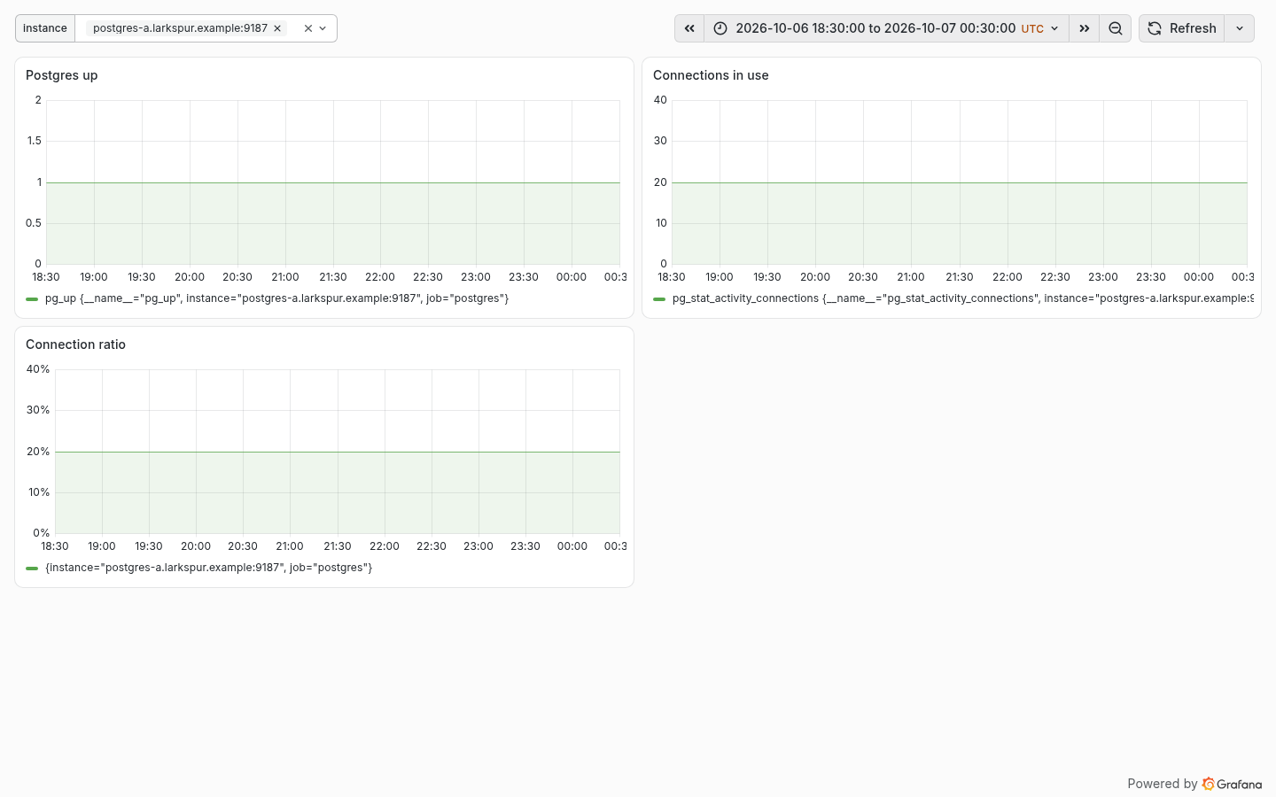Select the postgres-a.larkspur.example:9187 instance value
The height and width of the screenshot is (797, 1276).
pyautogui.click(x=180, y=28)
